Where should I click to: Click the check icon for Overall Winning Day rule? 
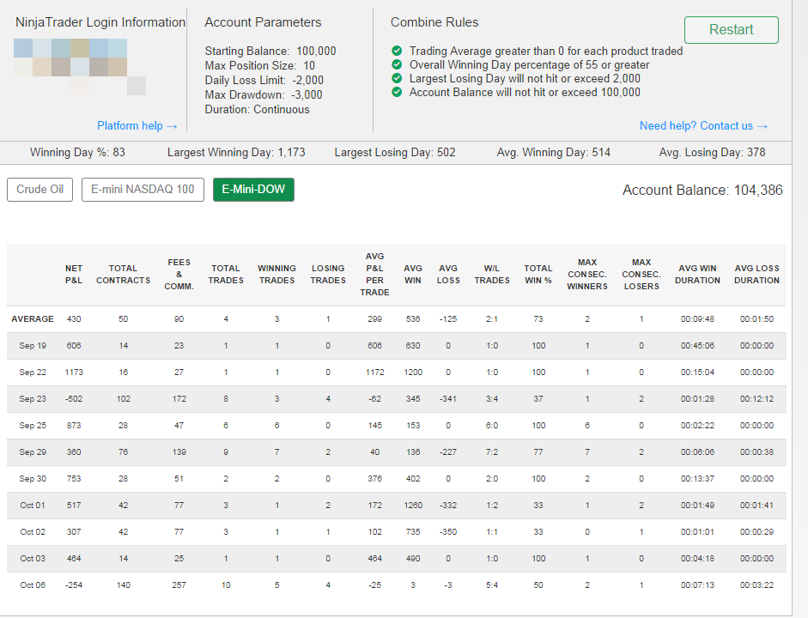397,65
